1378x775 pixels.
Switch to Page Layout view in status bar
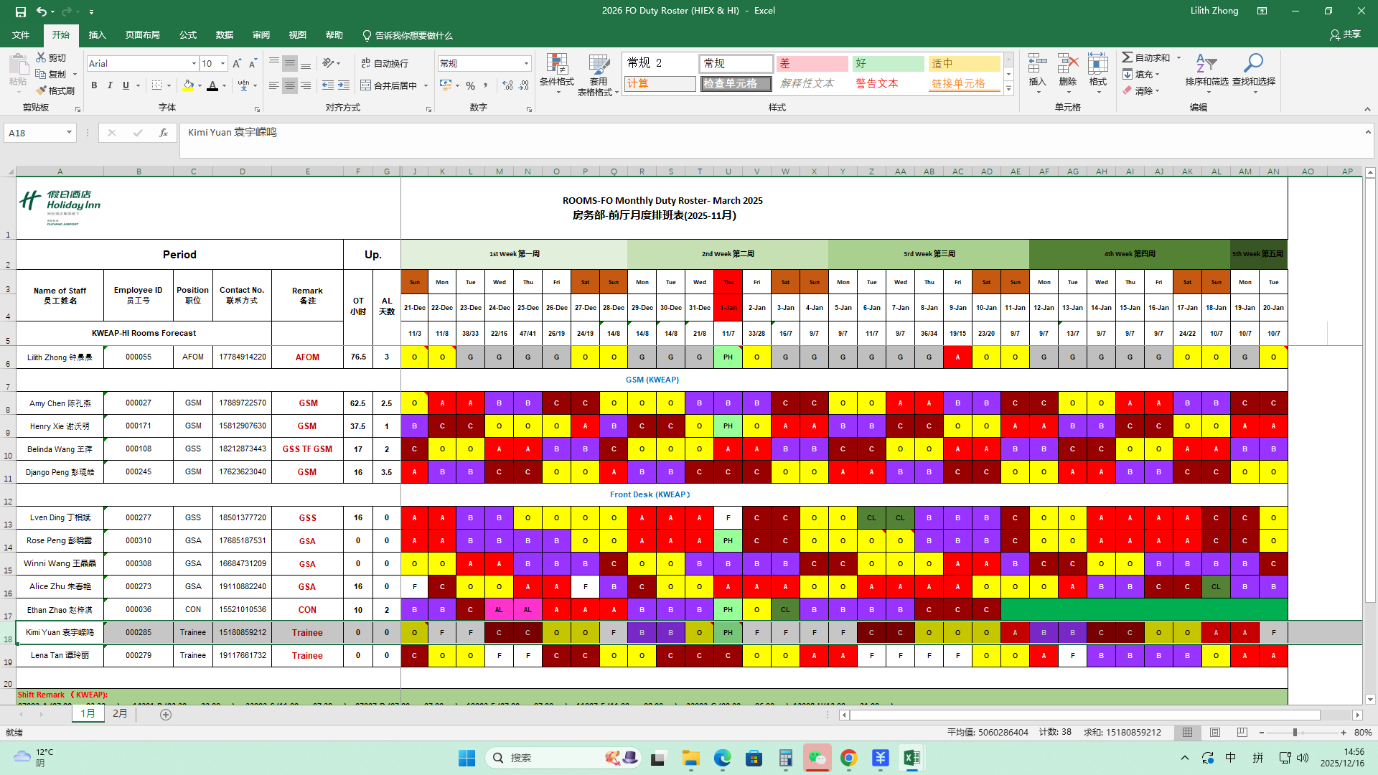coord(1215,733)
